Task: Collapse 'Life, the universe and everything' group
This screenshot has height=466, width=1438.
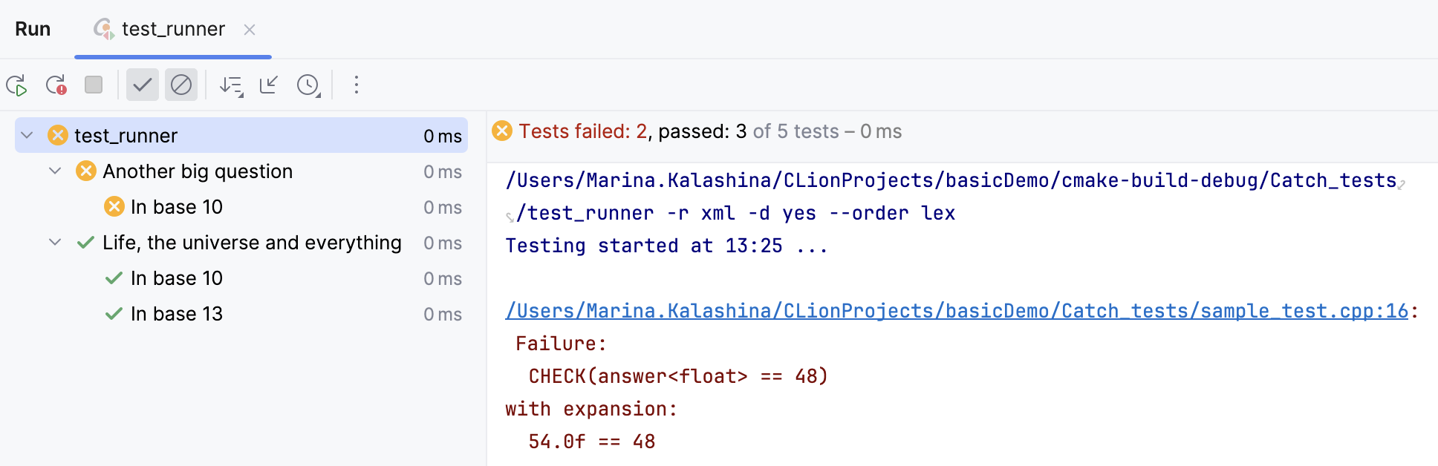Action: [x=53, y=242]
